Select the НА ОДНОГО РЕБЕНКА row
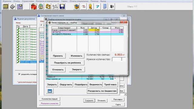 point(88,34)
